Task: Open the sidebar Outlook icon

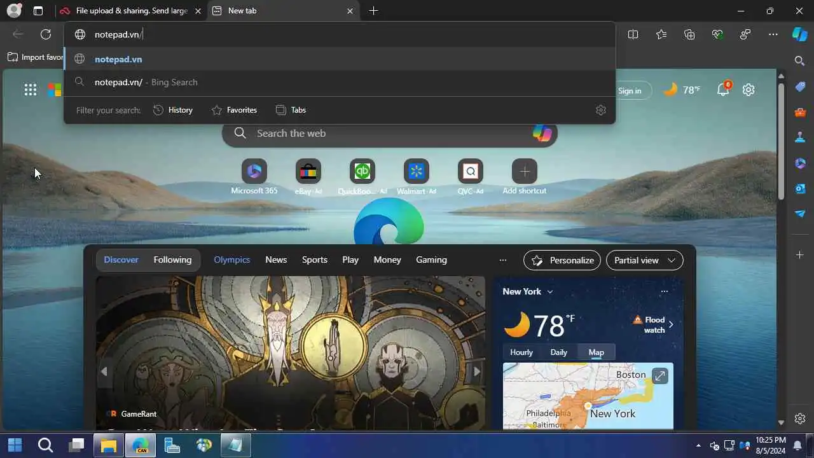Action: (800, 188)
